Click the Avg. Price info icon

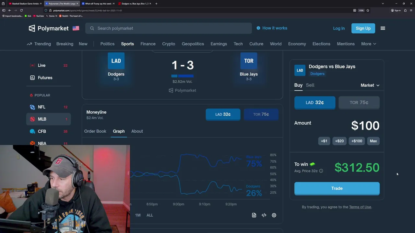[321, 171]
